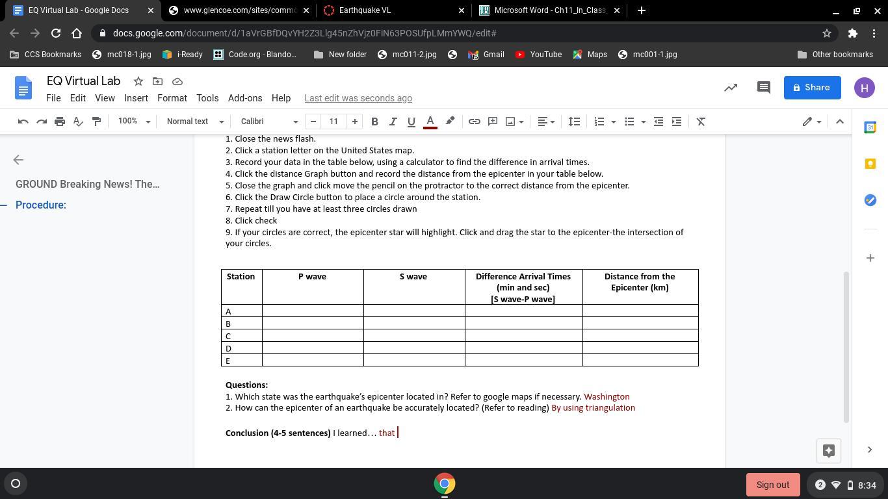Click the Redo icon in toolbar
This screenshot has height=499, width=888.
click(x=42, y=122)
